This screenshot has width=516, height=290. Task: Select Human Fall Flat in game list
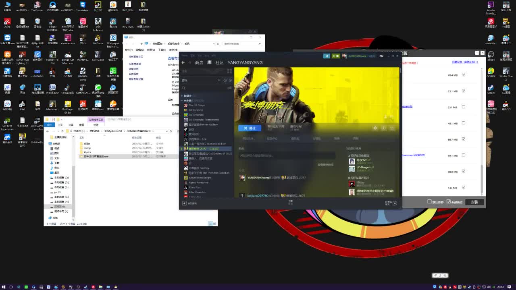[x=207, y=144]
